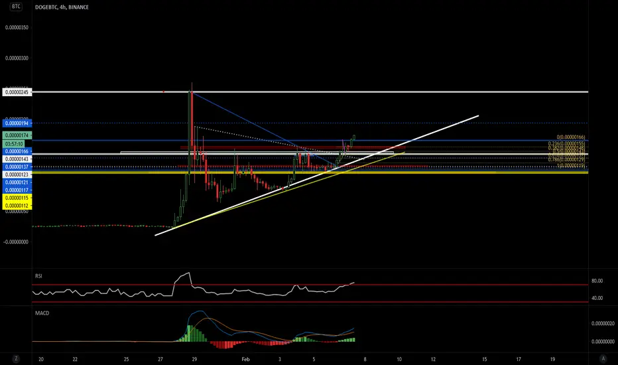Click the tall red candle at the peak

pyautogui.click(x=192, y=118)
